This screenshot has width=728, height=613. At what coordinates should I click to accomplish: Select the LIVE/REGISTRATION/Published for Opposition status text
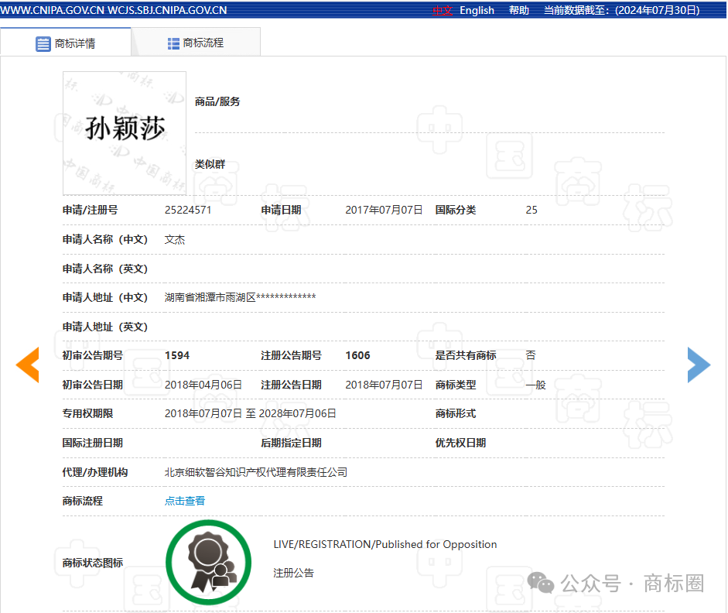pos(385,544)
